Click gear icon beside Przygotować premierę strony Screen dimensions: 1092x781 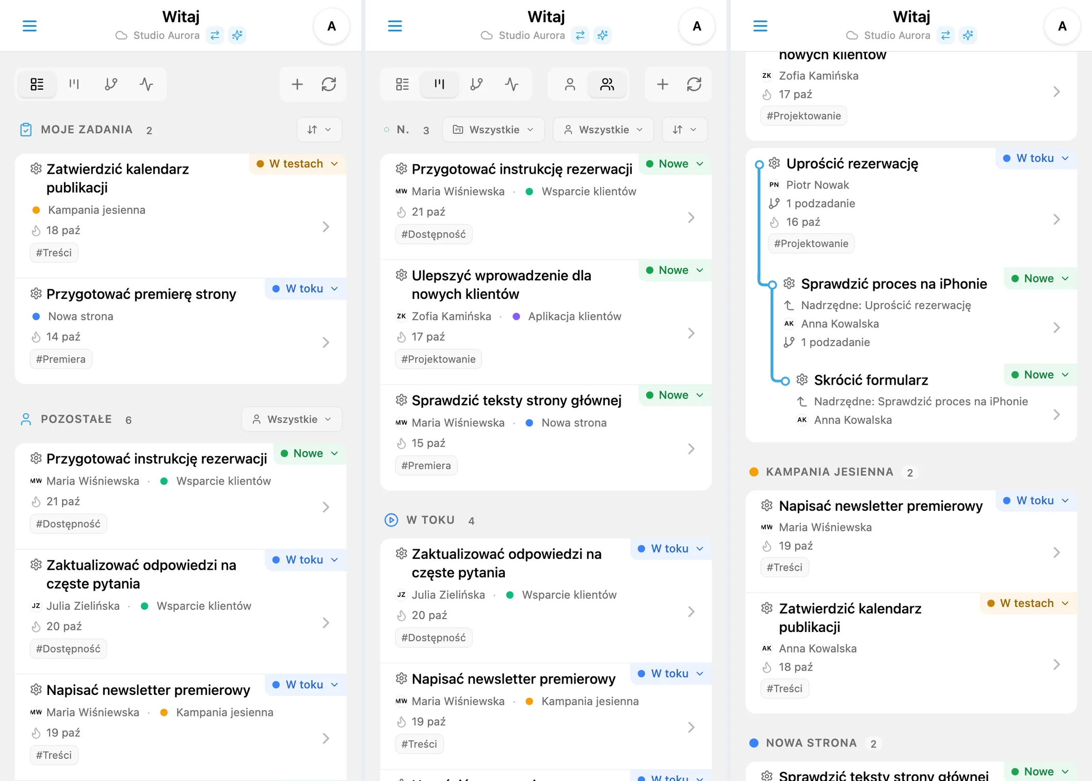pos(36,294)
